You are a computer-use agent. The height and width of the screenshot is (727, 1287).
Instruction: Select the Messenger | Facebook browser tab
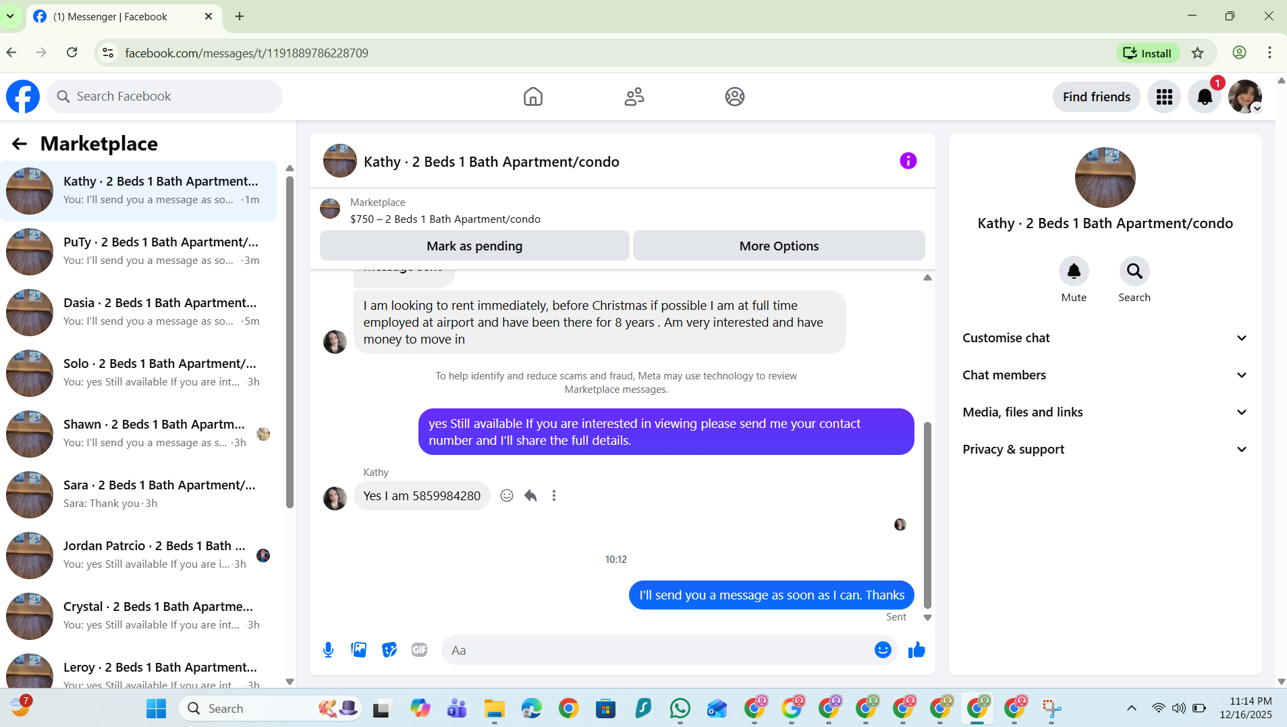(x=124, y=17)
